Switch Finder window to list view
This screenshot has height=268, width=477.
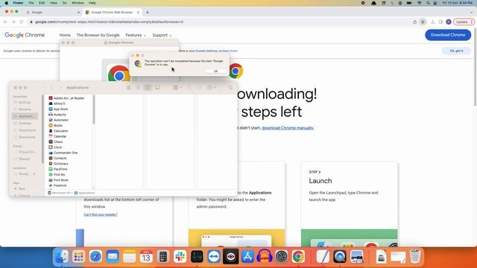coord(138,88)
